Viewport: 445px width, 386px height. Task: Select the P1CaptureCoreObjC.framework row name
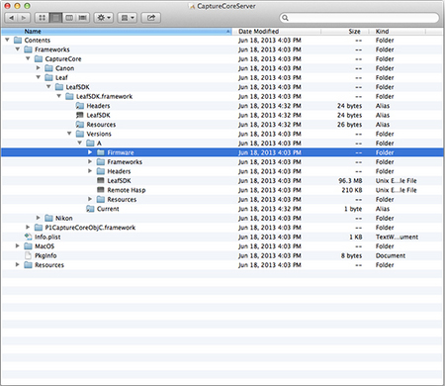pos(90,228)
